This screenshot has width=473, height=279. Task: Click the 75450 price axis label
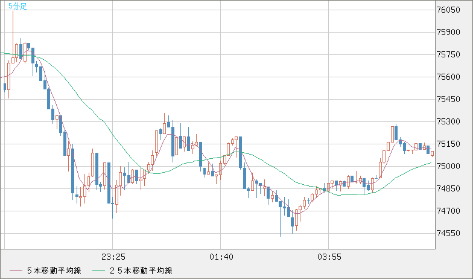point(448,99)
